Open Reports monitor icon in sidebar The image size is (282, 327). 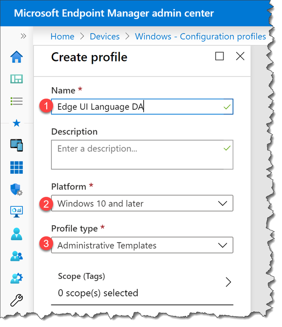click(x=16, y=212)
